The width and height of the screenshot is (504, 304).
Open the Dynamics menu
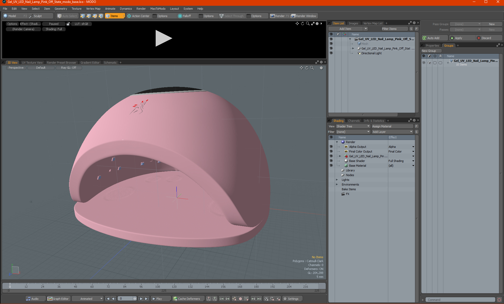126,9
